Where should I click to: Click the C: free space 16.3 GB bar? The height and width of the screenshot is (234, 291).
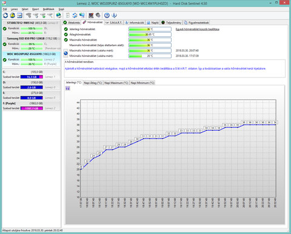[x=32, y=77]
